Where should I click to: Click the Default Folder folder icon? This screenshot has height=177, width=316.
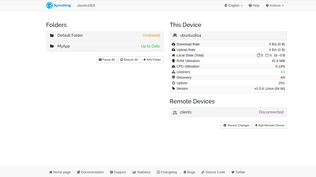coord(52,35)
